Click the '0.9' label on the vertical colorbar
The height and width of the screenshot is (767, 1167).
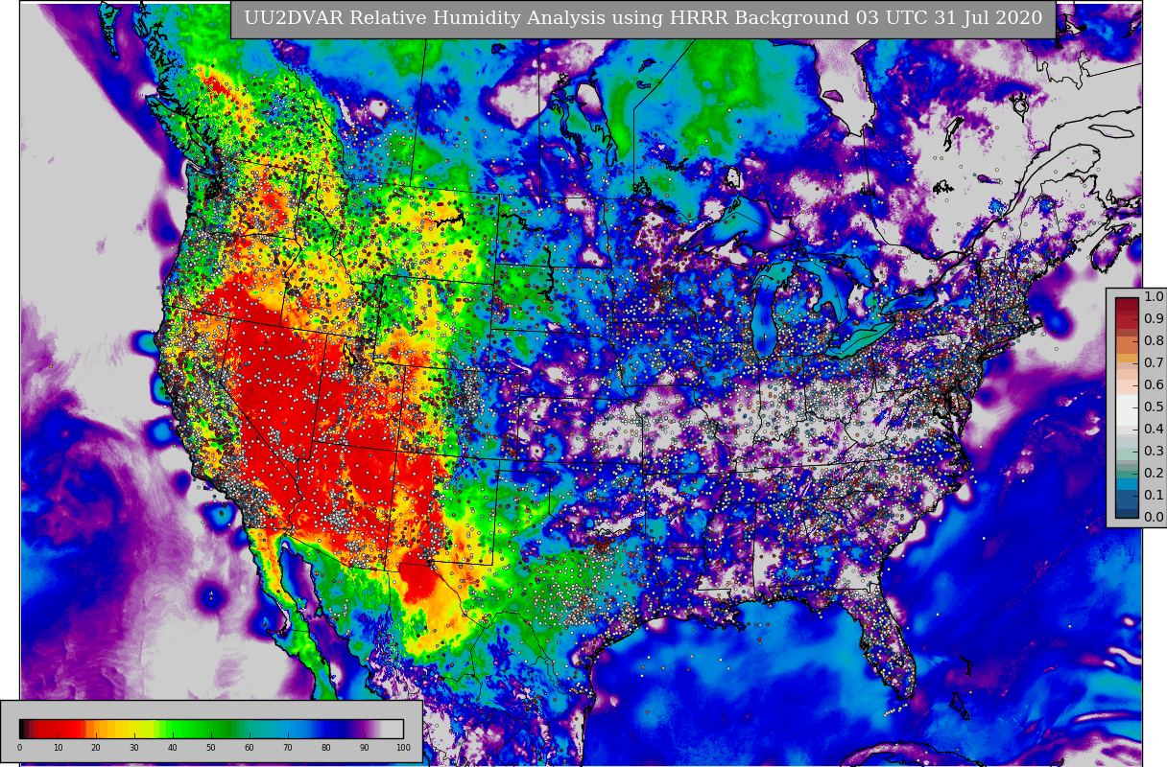tap(1155, 319)
